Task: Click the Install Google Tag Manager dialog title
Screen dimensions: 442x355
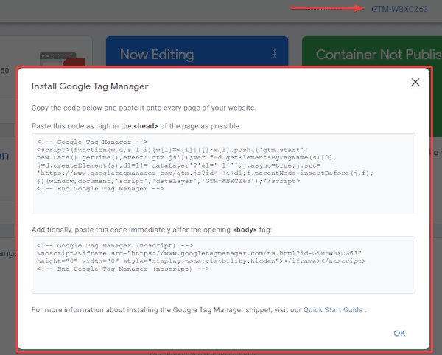Action: 90,86
